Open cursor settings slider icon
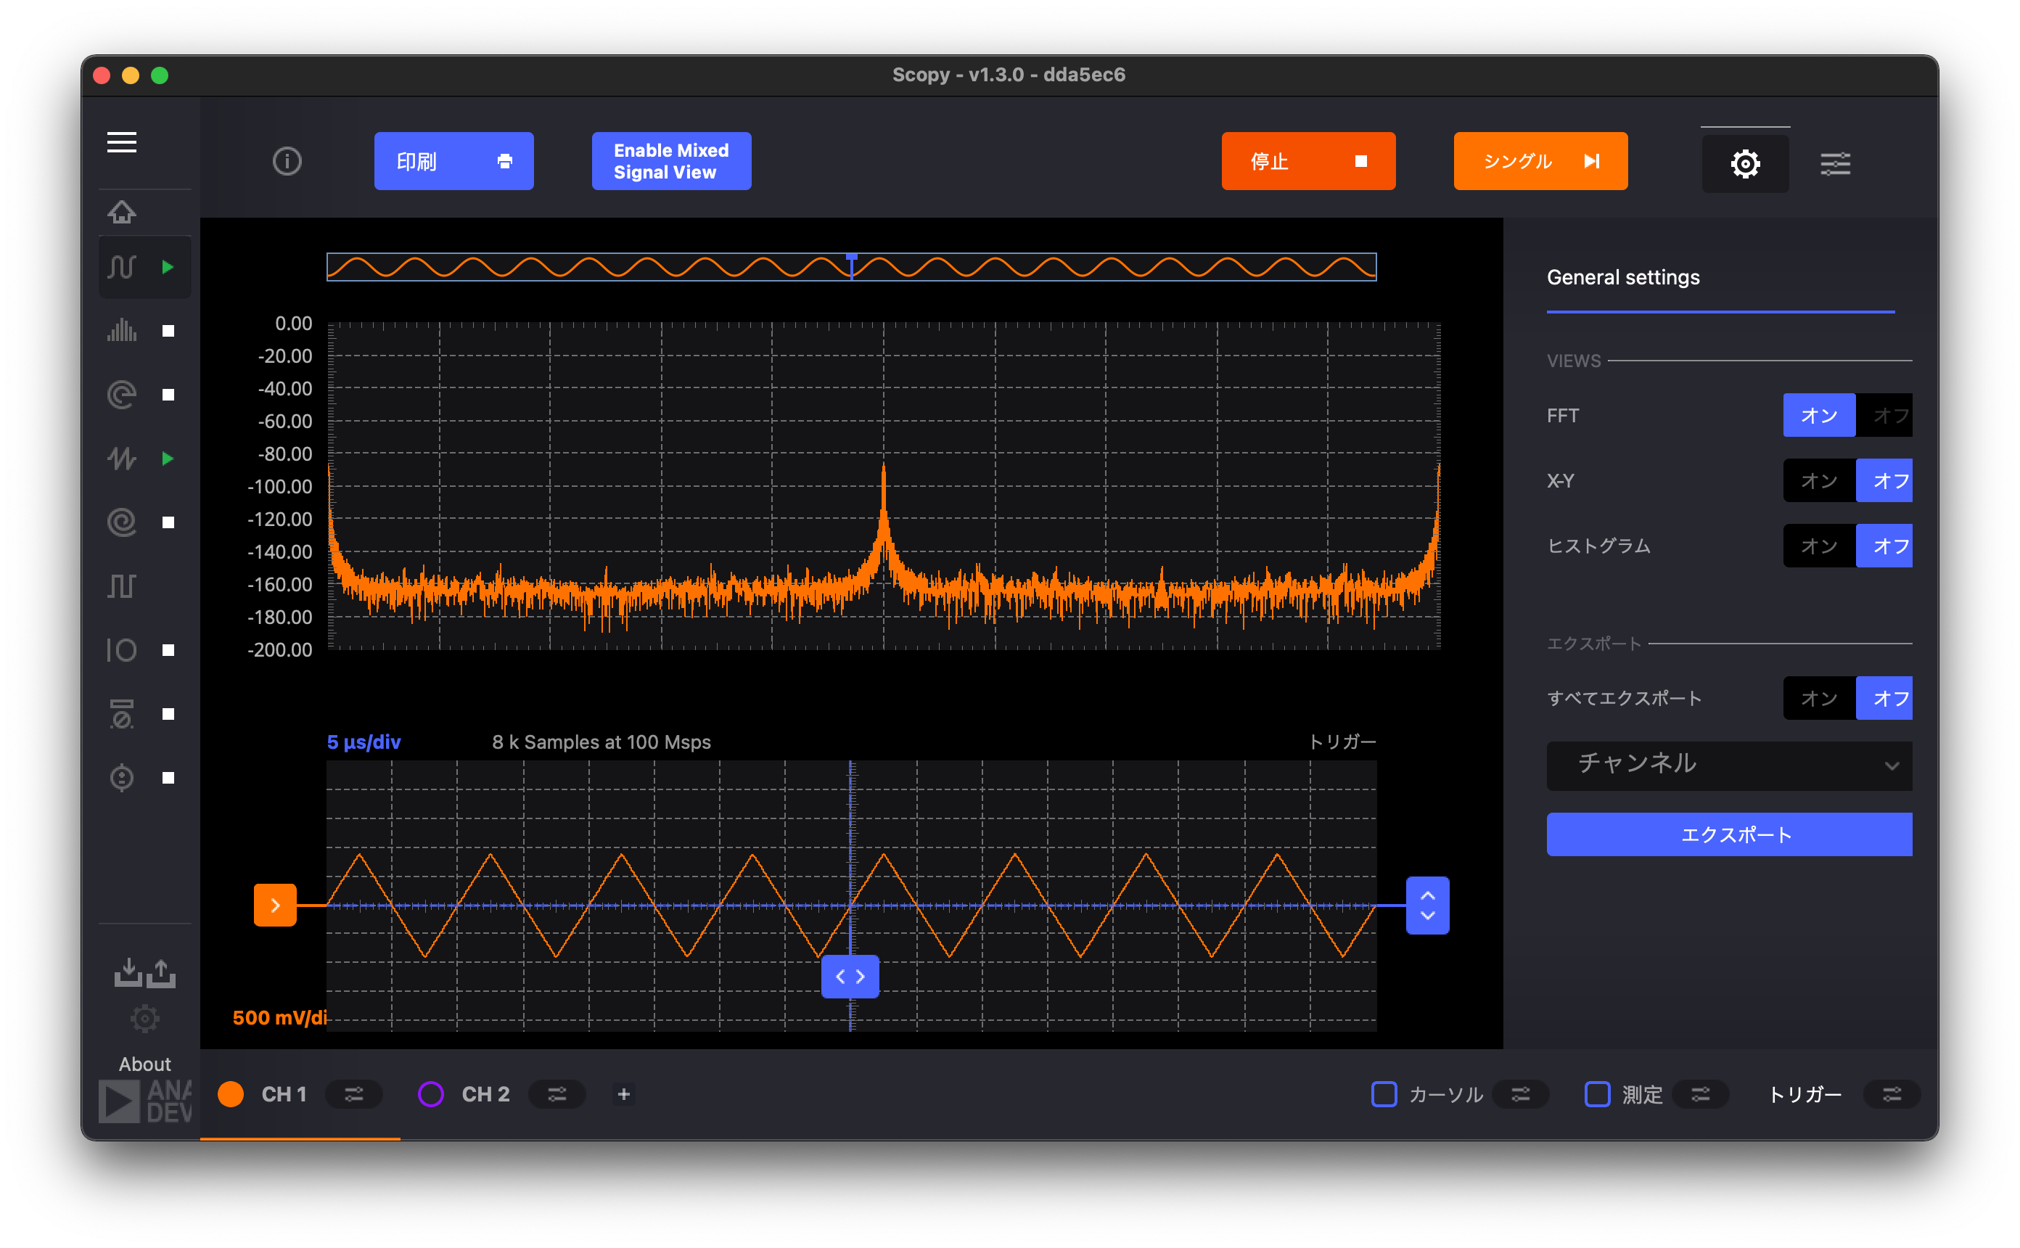The width and height of the screenshot is (2020, 1248). coord(1520,1093)
